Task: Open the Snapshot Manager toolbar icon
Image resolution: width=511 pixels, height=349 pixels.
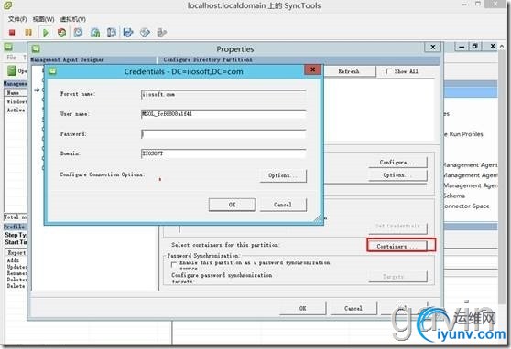Action: (x=112, y=32)
